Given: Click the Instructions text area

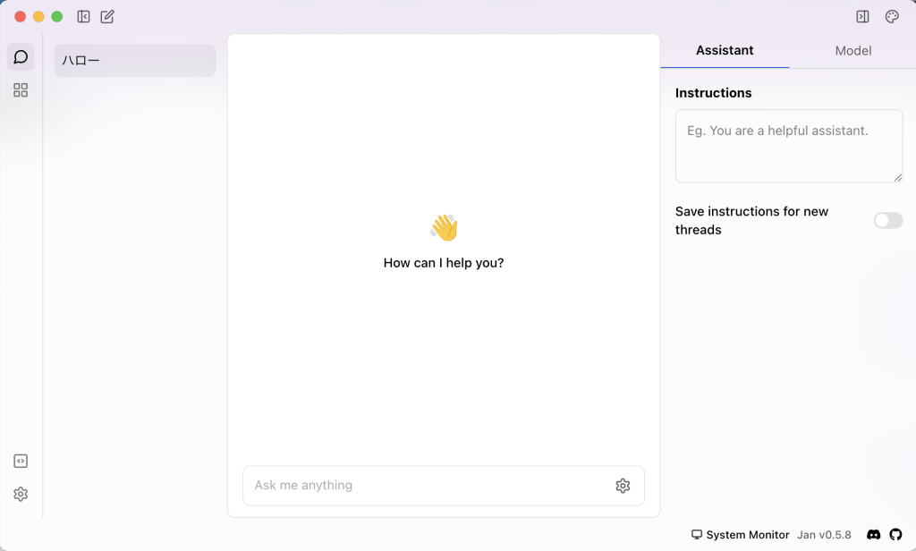Looking at the screenshot, I should coord(788,145).
